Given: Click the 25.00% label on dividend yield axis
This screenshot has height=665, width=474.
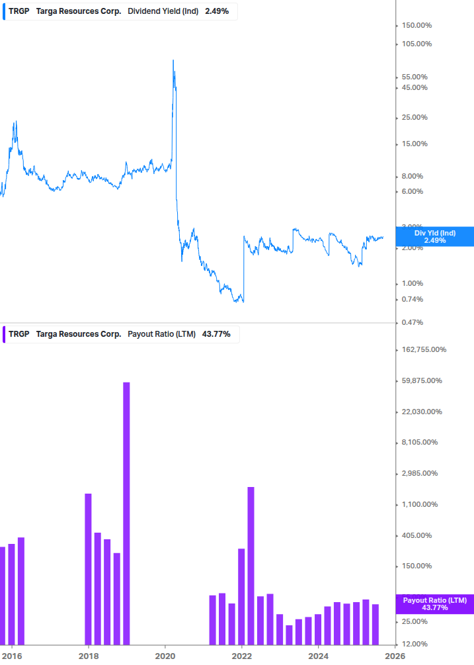Looking at the screenshot, I should (x=415, y=117).
